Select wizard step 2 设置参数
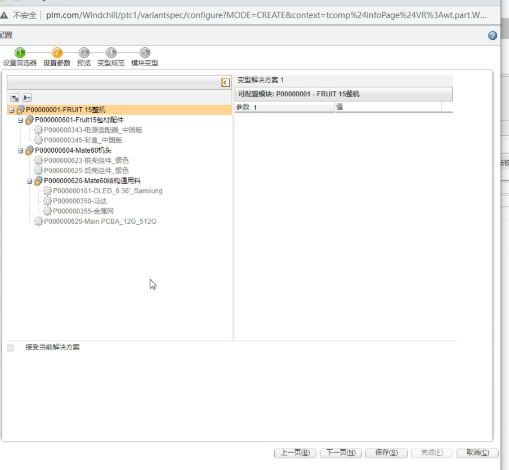Image resolution: width=509 pixels, height=470 pixels. tap(57, 57)
